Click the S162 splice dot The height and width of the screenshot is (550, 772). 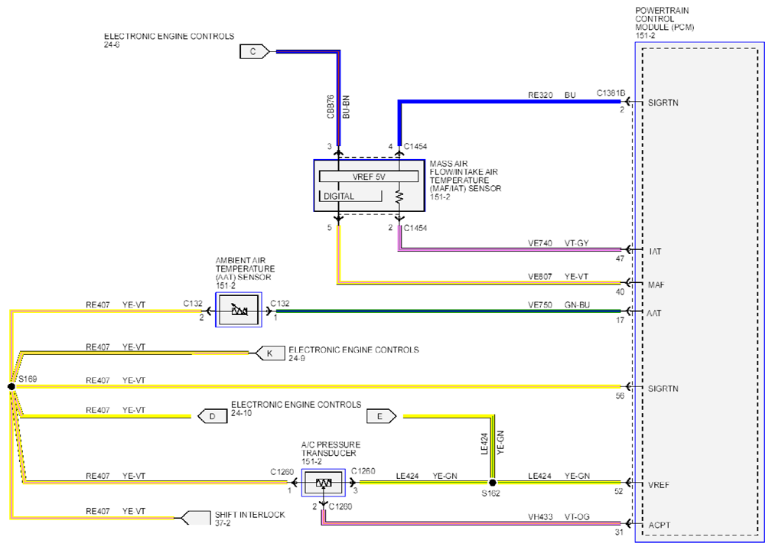pos(492,483)
